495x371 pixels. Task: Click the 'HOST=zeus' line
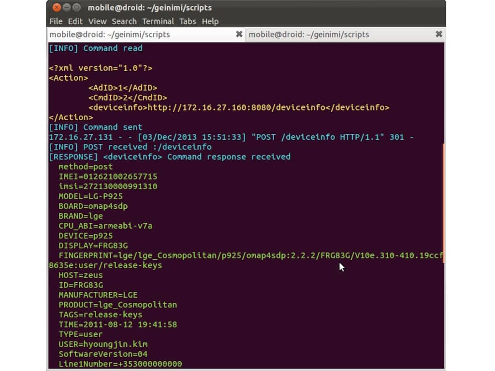click(81, 275)
